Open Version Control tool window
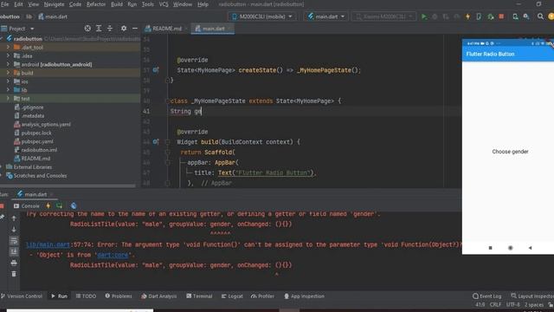This screenshot has width=554, height=312. coord(22,296)
